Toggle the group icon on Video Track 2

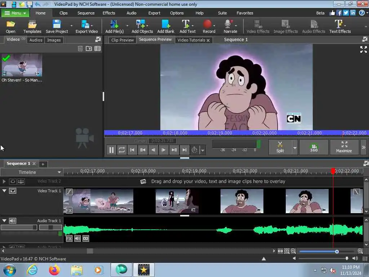coord(21,181)
